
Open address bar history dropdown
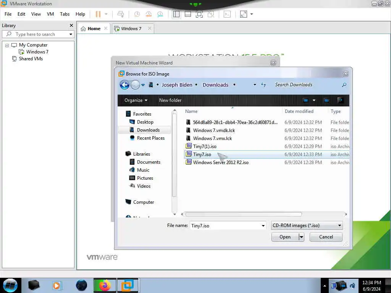(x=255, y=85)
